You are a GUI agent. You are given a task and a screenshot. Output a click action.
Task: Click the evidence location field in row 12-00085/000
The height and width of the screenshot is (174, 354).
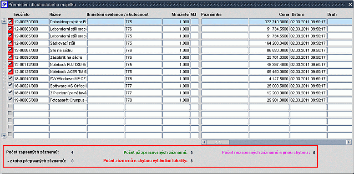[106, 36]
